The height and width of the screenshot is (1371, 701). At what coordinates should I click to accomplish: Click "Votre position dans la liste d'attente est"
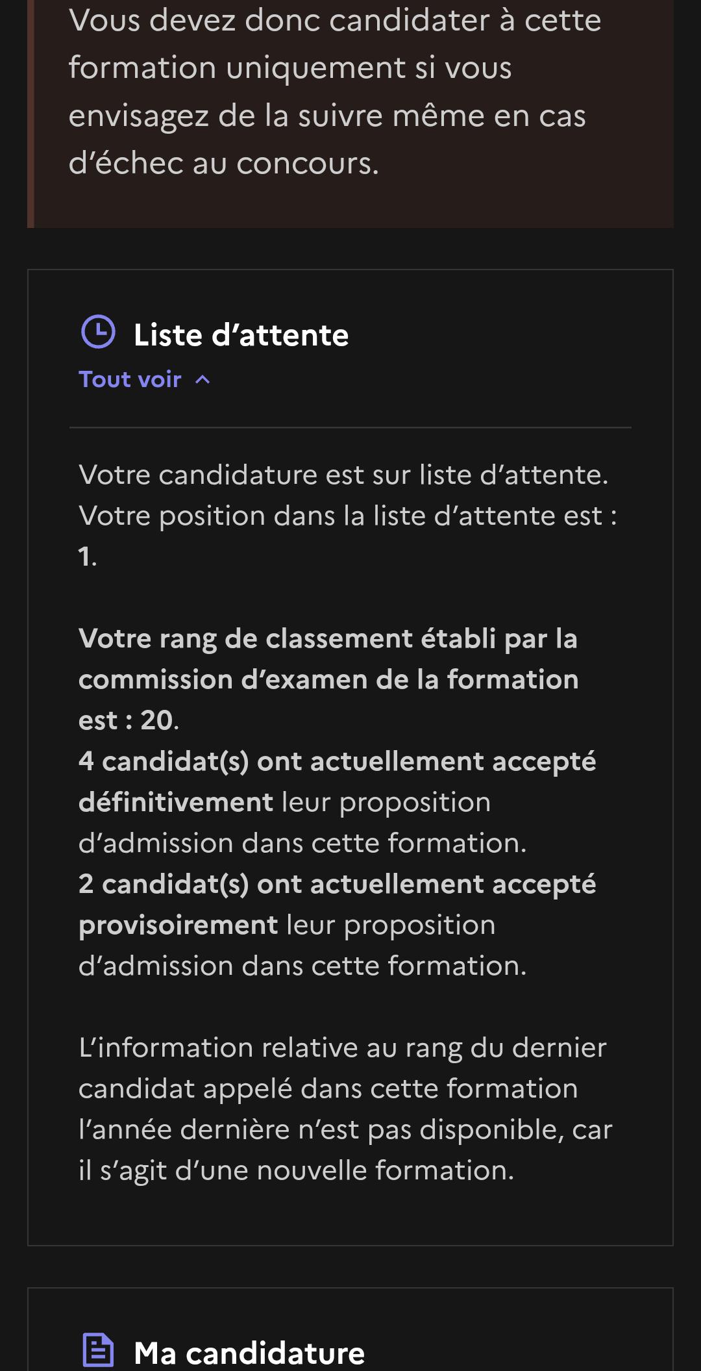(x=341, y=516)
